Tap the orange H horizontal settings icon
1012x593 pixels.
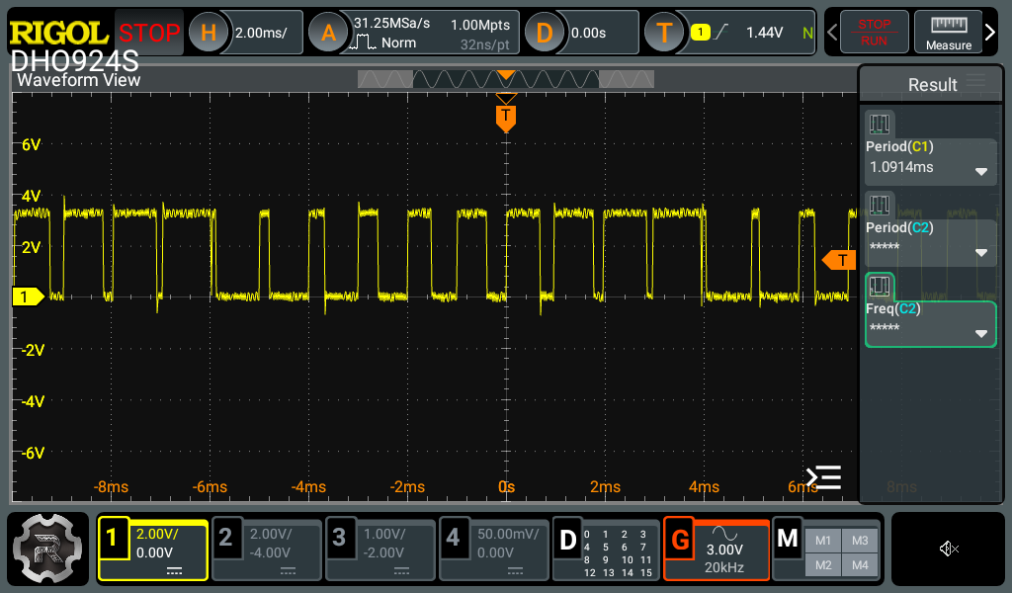[x=209, y=33]
